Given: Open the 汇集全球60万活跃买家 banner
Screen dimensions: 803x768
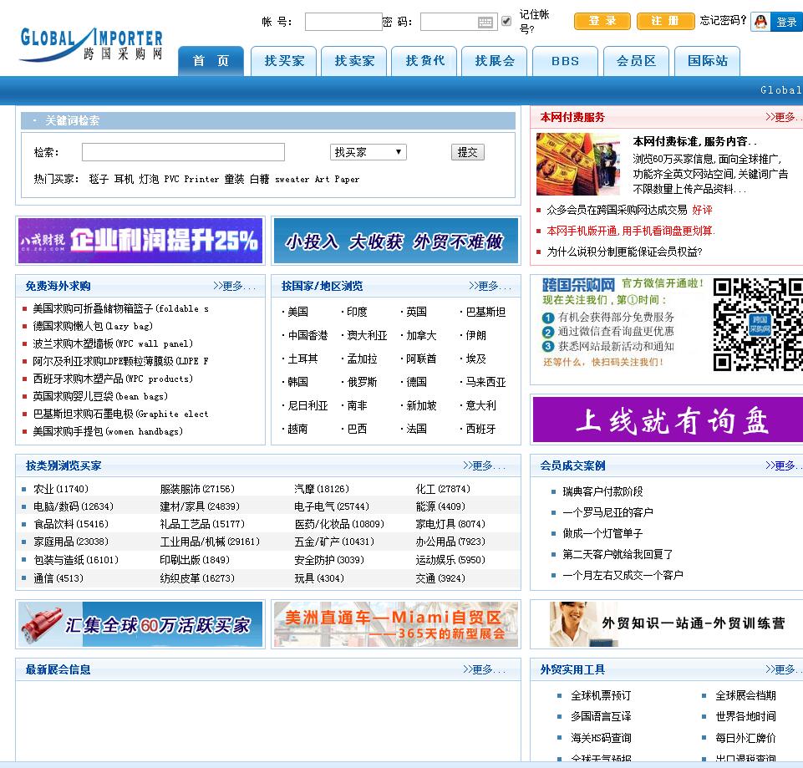Looking at the screenshot, I should coord(140,624).
